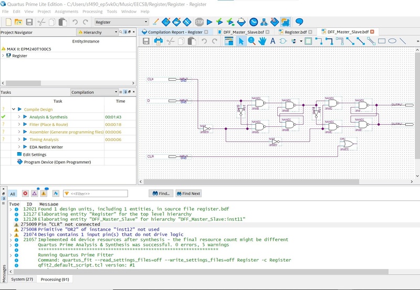The width and height of the screenshot is (420, 290).
Task: Pick the Symbol tool with gate icon
Action: coord(283,41)
